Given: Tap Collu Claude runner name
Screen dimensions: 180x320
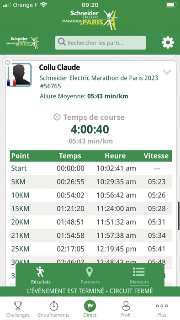Looking at the screenshot, I should (59, 67).
